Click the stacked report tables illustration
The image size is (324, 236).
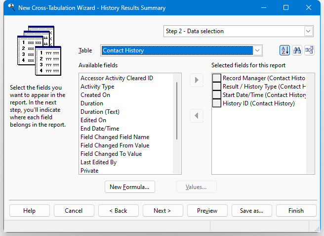point(39,50)
